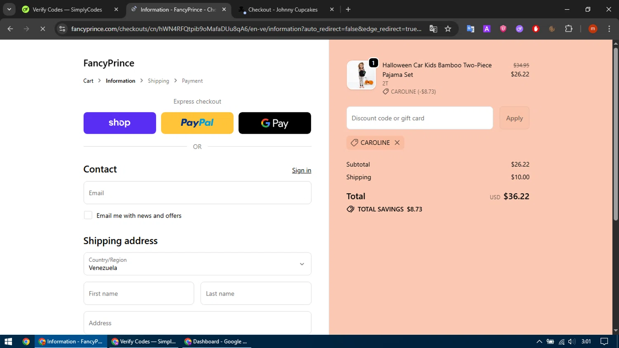The width and height of the screenshot is (619, 348).
Task: Remove the CAROLINE discount code
Action: point(397,142)
